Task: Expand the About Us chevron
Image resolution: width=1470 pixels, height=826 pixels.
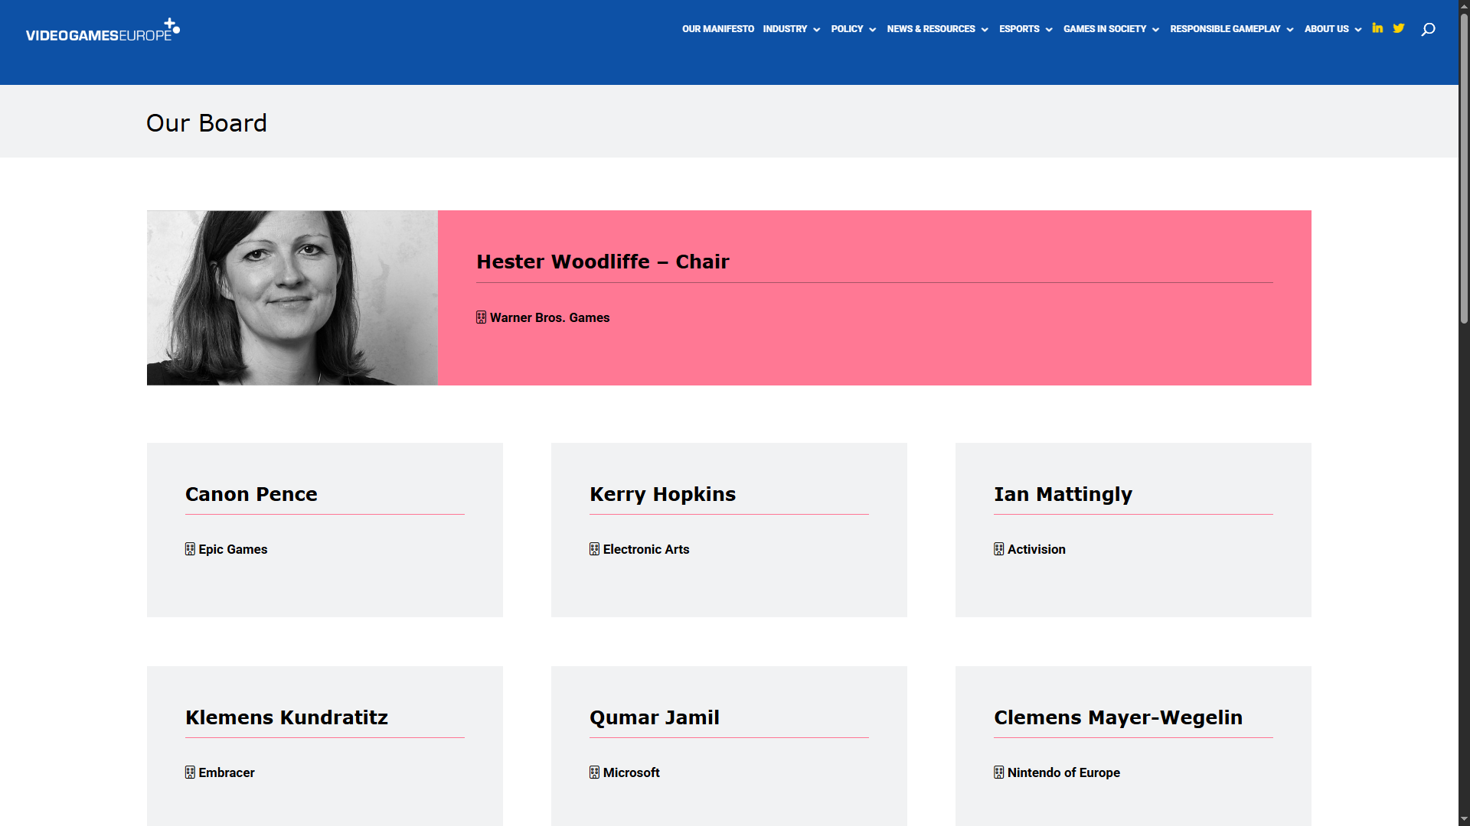Action: click(x=1358, y=30)
